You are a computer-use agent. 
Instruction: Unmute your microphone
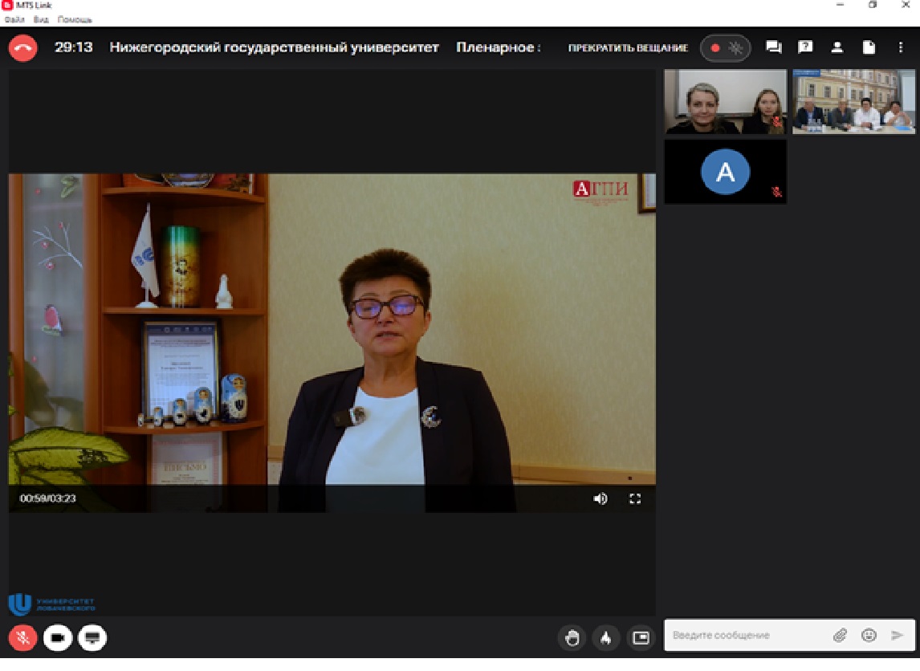pos(22,639)
